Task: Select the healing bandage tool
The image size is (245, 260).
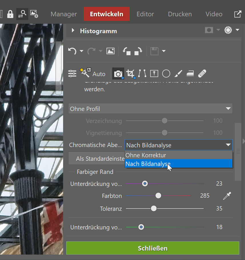Action: click(202, 74)
